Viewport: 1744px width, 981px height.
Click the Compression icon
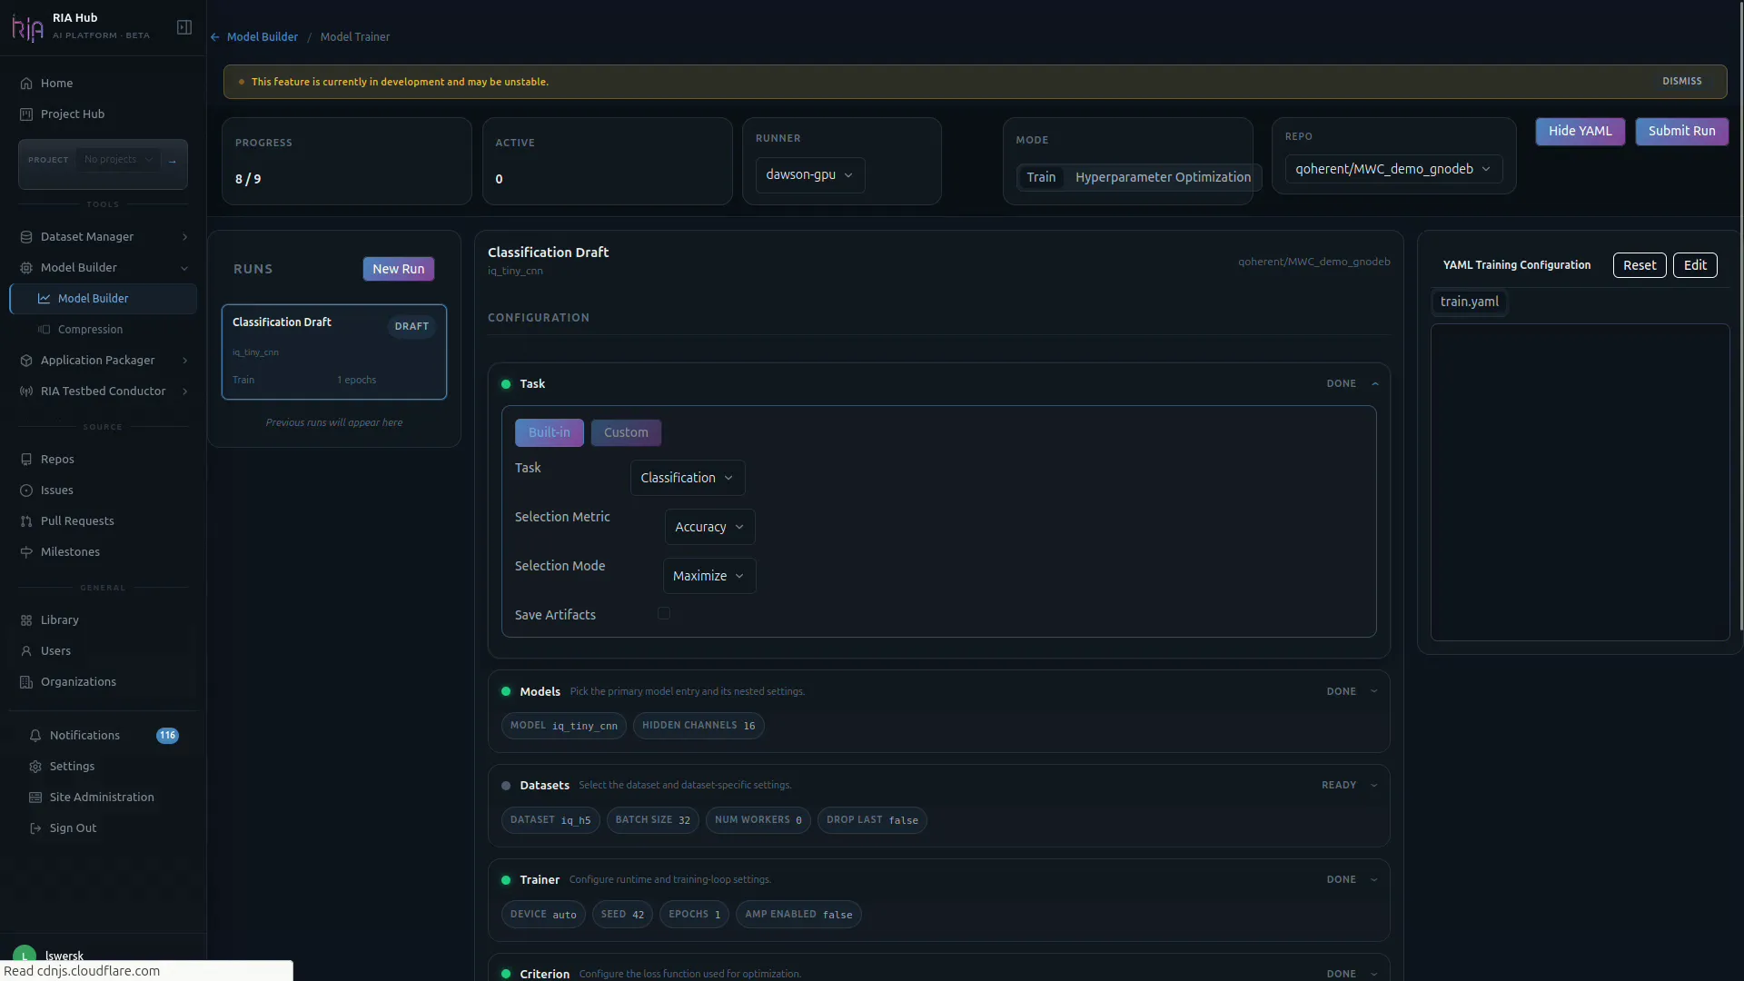[x=44, y=330]
